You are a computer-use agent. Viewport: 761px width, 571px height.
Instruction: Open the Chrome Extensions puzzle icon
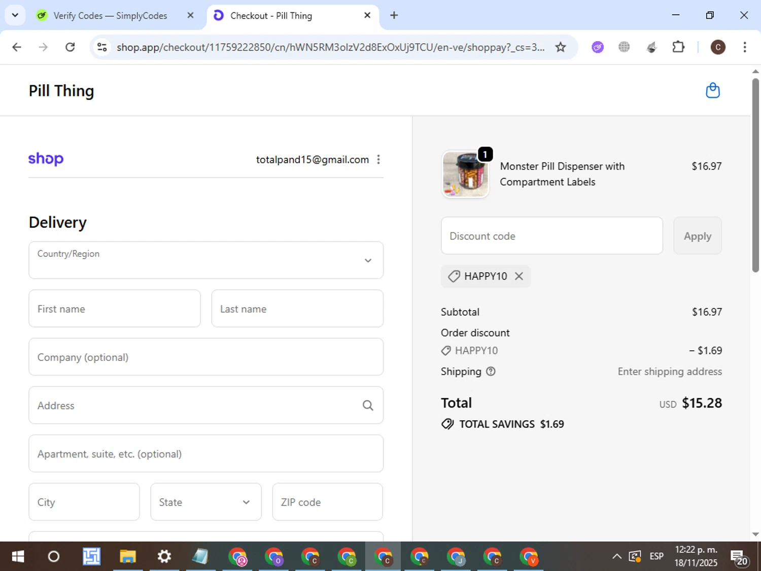click(x=678, y=47)
